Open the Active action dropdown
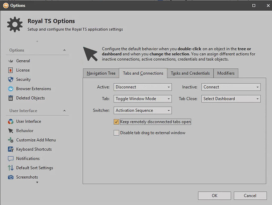 tap(142, 87)
